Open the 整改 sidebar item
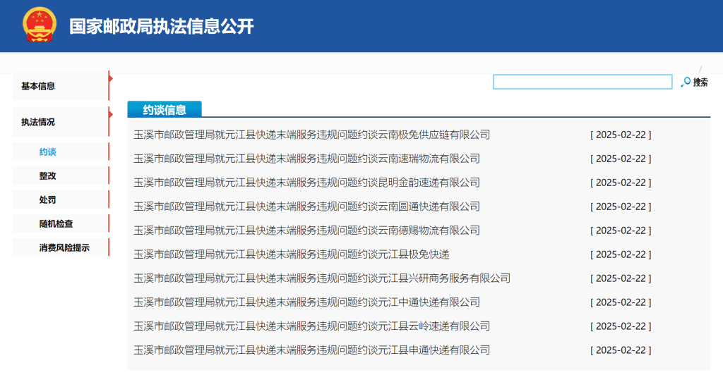The height and width of the screenshot is (375, 723). click(x=48, y=176)
